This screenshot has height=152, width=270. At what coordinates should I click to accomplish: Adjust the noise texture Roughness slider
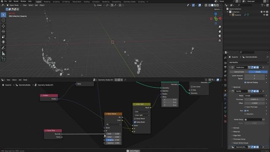click(x=113, y=140)
